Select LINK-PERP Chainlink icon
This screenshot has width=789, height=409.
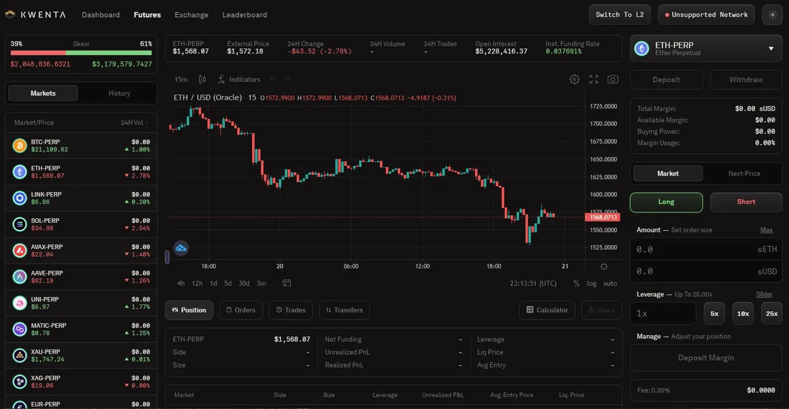20,198
